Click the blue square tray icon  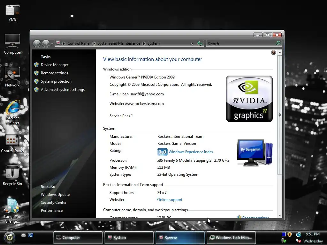coord(284,234)
